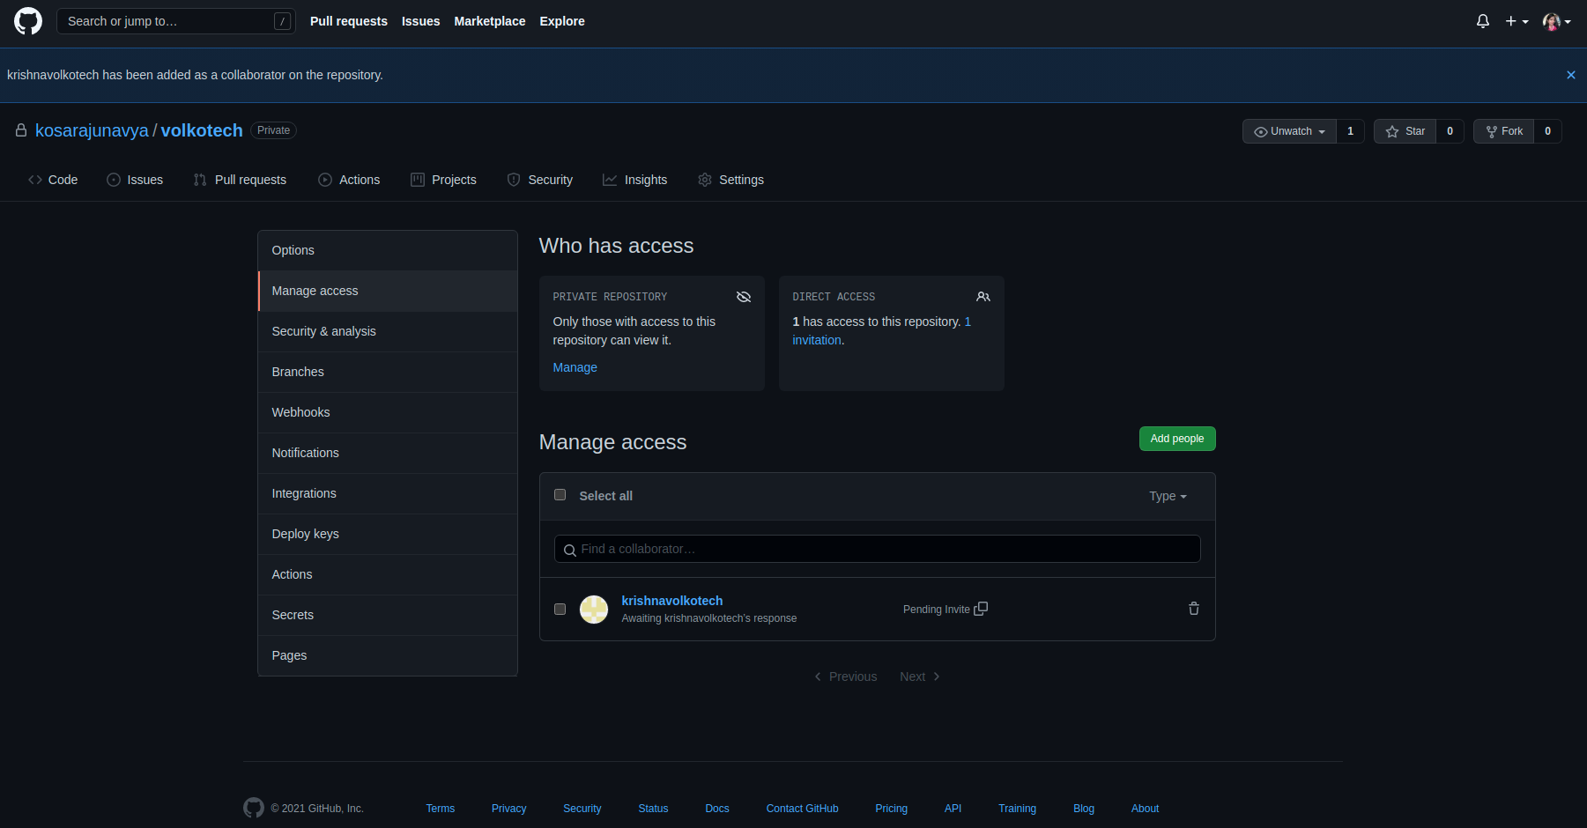Go to Pull requests in top navigation
The image size is (1587, 828).
point(349,21)
